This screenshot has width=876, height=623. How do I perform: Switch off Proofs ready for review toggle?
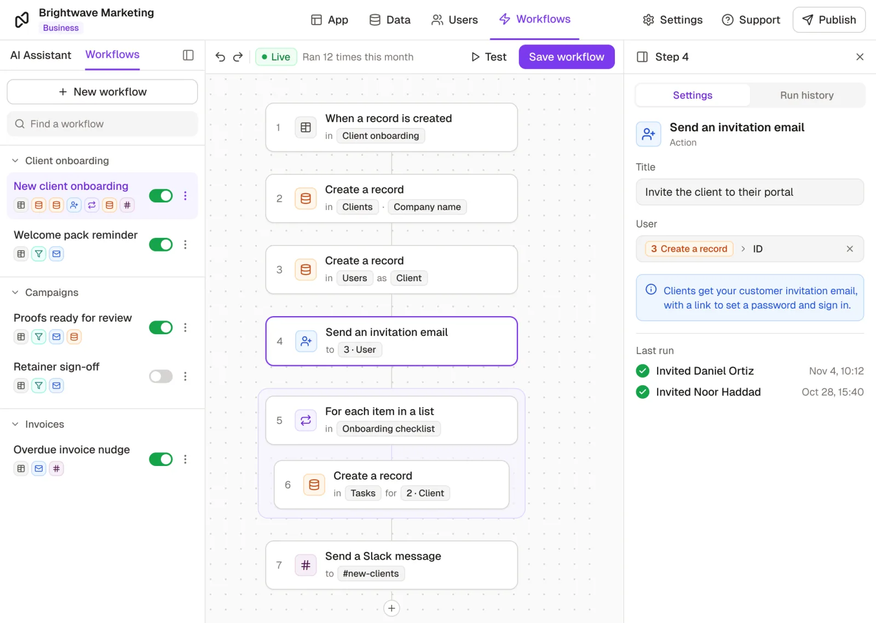[x=161, y=328]
